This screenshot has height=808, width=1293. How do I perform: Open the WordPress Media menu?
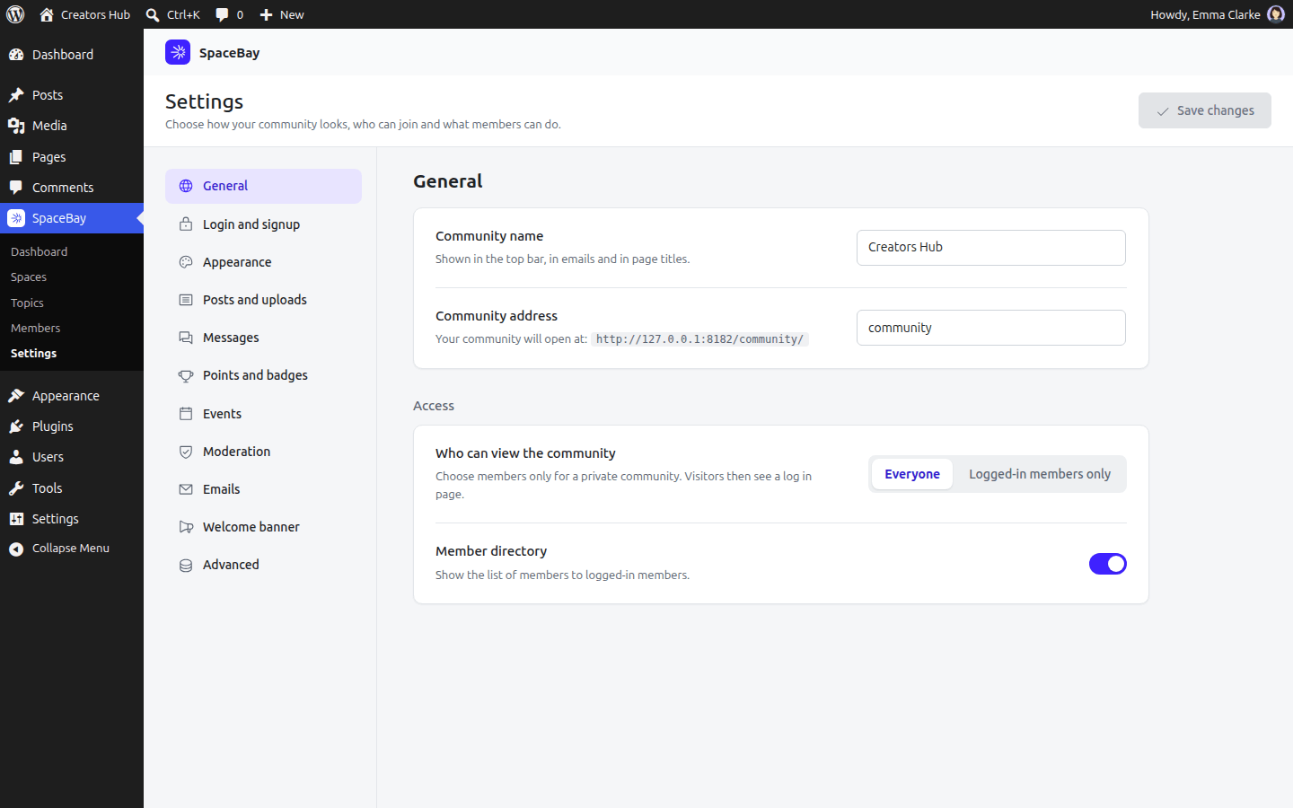click(x=72, y=126)
